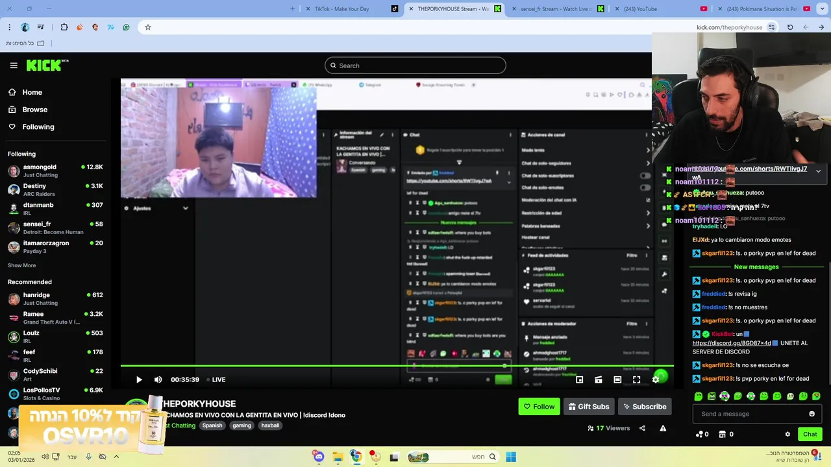The height and width of the screenshot is (467, 831).
Task: Open Destiny channel in sidebar
Action: coord(55,189)
